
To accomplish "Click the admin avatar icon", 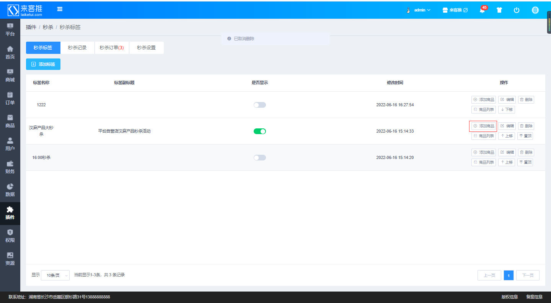I will (408, 10).
